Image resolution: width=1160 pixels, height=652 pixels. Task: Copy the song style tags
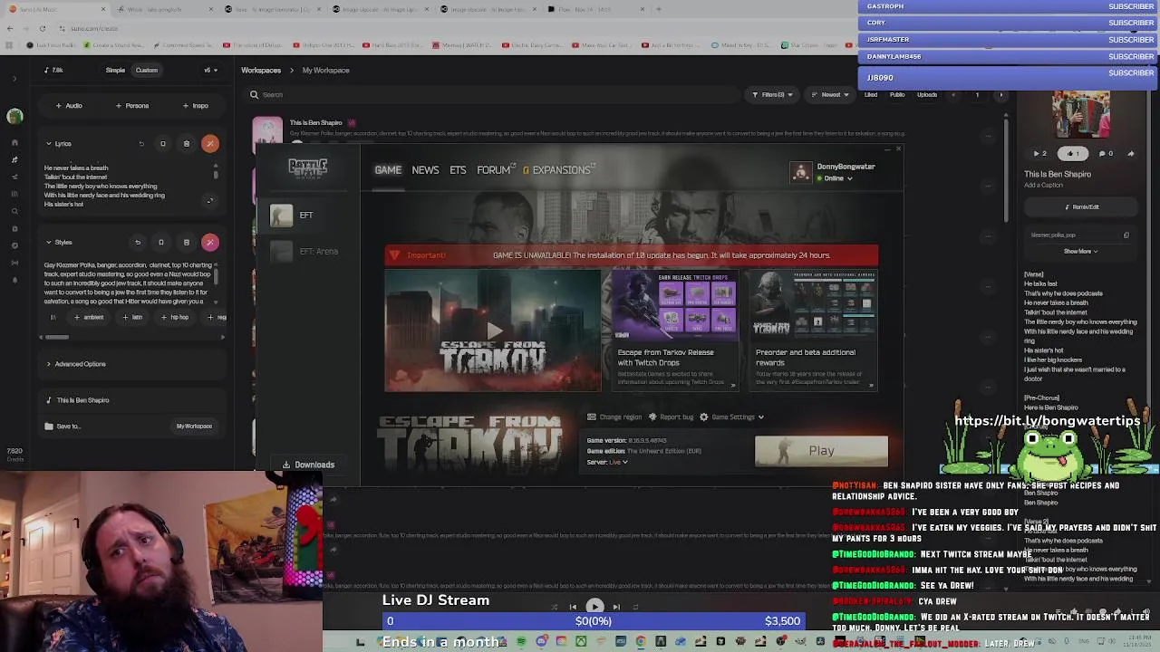point(1126,235)
